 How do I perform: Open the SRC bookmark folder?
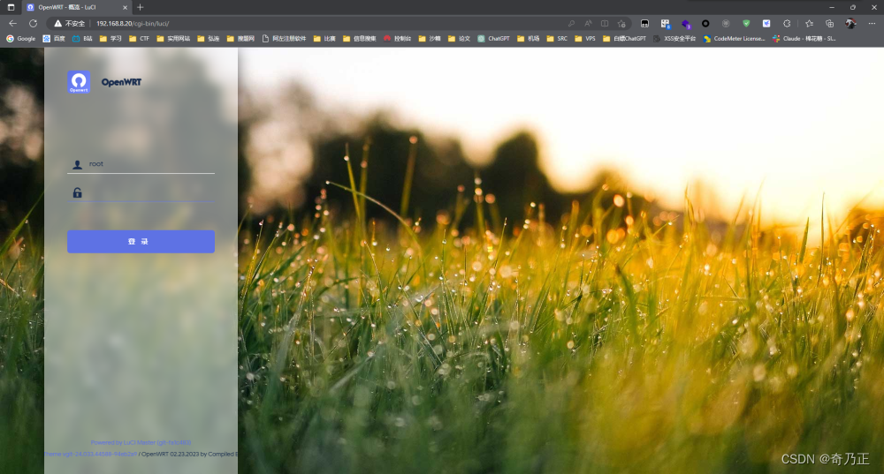pyautogui.click(x=557, y=39)
